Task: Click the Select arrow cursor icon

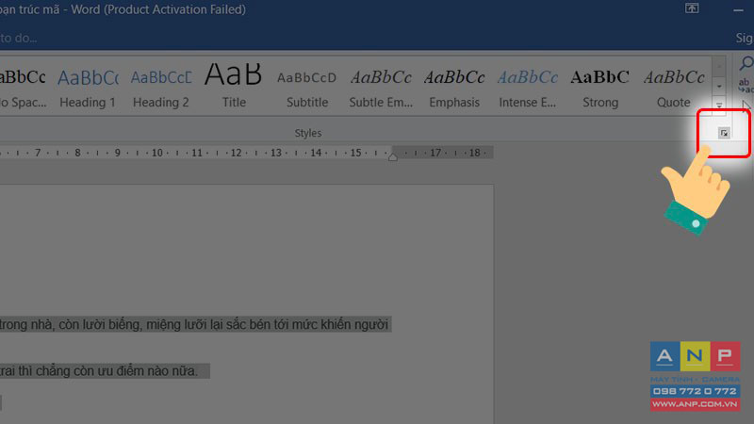Action: [x=746, y=106]
